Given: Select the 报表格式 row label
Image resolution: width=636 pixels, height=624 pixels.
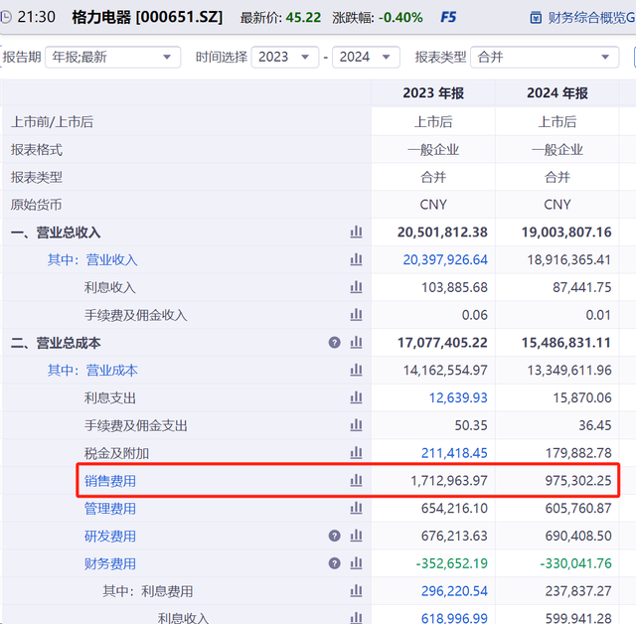Looking at the screenshot, I should tap(37, 150).
